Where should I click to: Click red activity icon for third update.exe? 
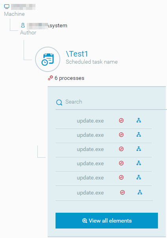121,149
